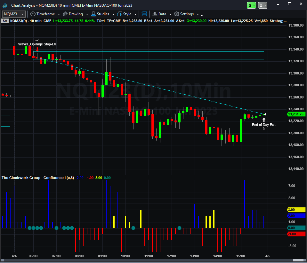
Task: Click the blue 2.00 axis value label
Action: (296, 216)
